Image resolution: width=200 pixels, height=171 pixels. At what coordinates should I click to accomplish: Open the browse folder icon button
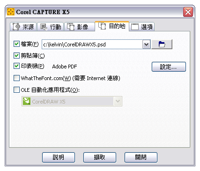tap(162, 45)
